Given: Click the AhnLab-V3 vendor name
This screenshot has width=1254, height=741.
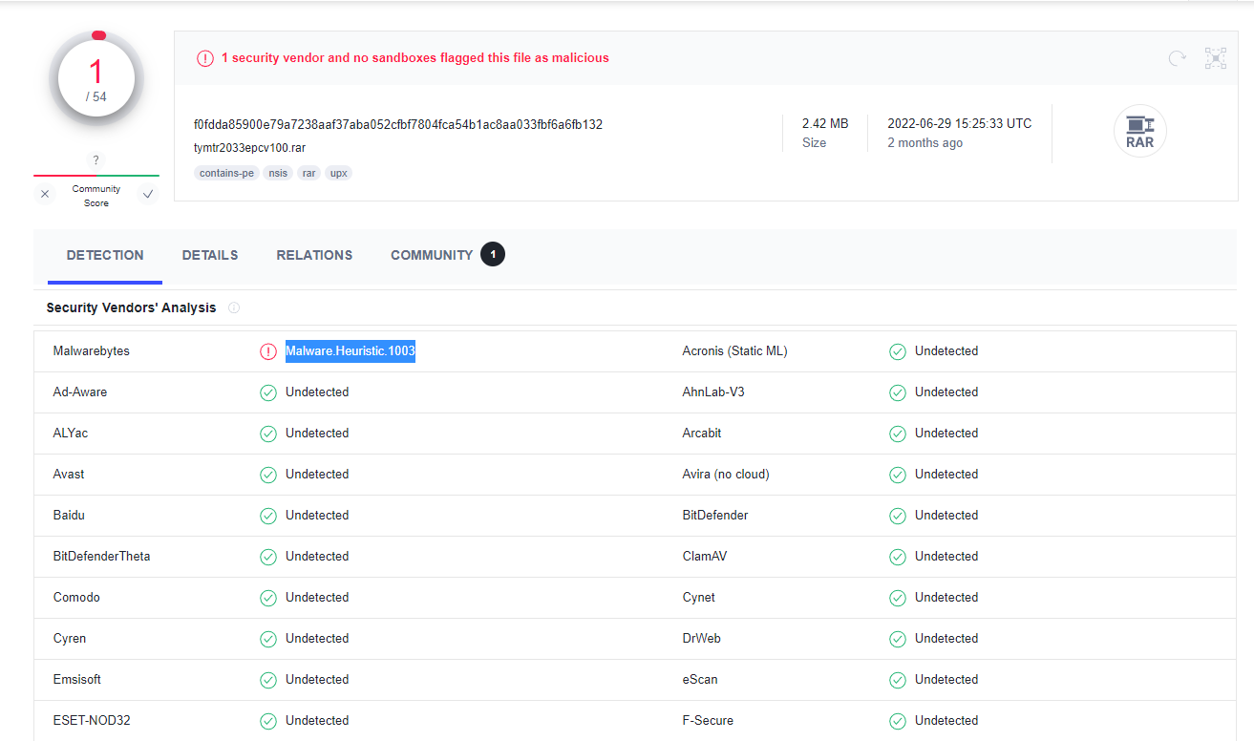Looking at the screenshot, I should [713, 392].
